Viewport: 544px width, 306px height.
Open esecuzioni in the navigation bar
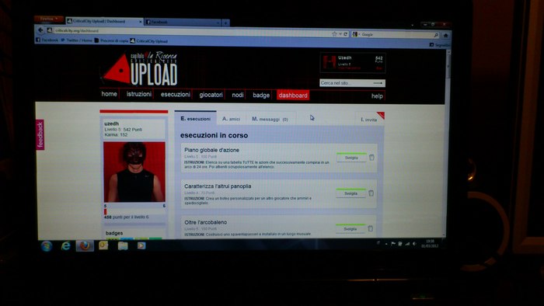175,95
